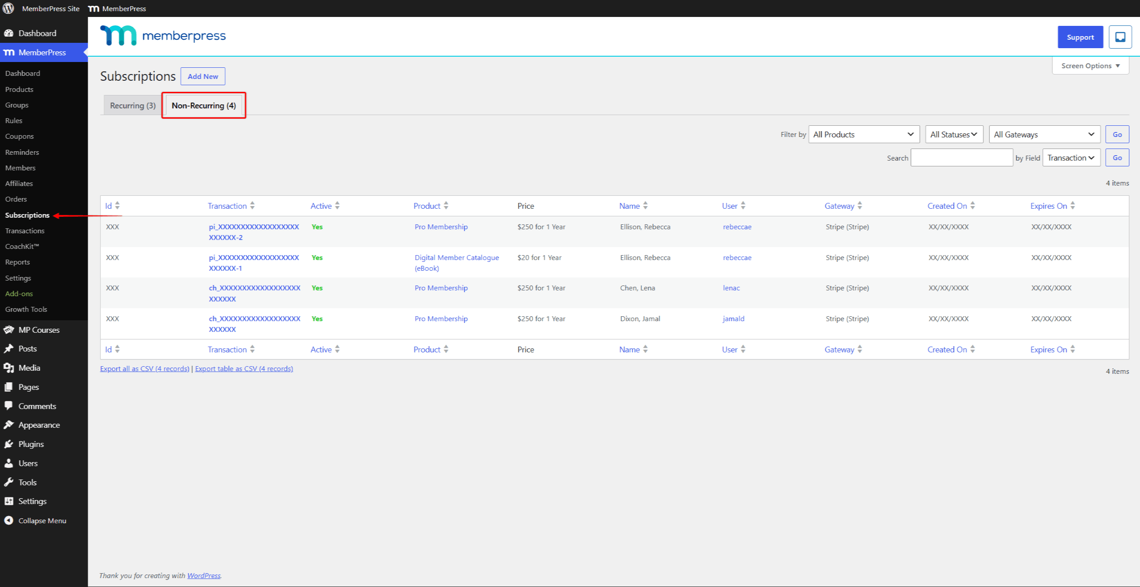Click the Appearance paintbrush icon
Screen dimensions: 1140x587
pos(8,425)
